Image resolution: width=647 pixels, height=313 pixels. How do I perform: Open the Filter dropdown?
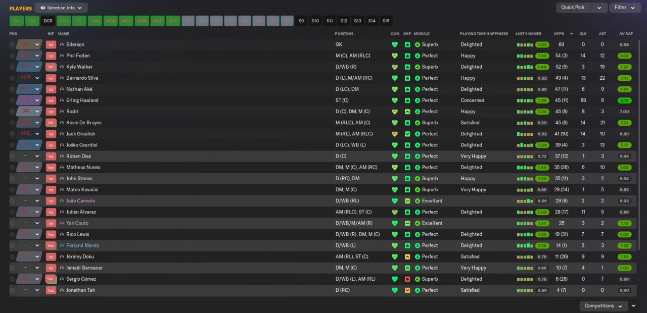pos(625,8)
